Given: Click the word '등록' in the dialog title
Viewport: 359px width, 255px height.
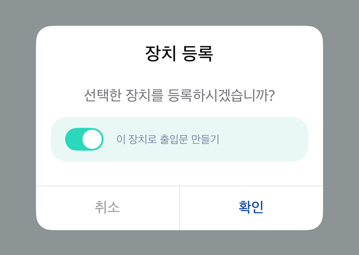Looking at the screenshot, I should [x=198, y=54].
